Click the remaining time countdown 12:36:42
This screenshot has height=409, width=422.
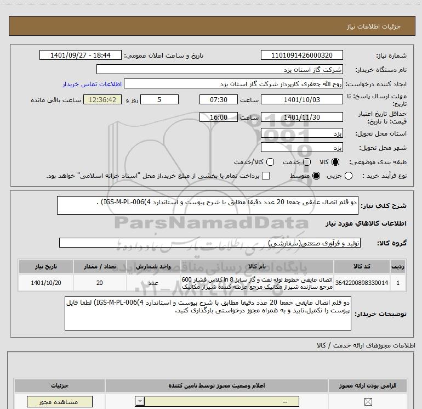coord(102,99)
